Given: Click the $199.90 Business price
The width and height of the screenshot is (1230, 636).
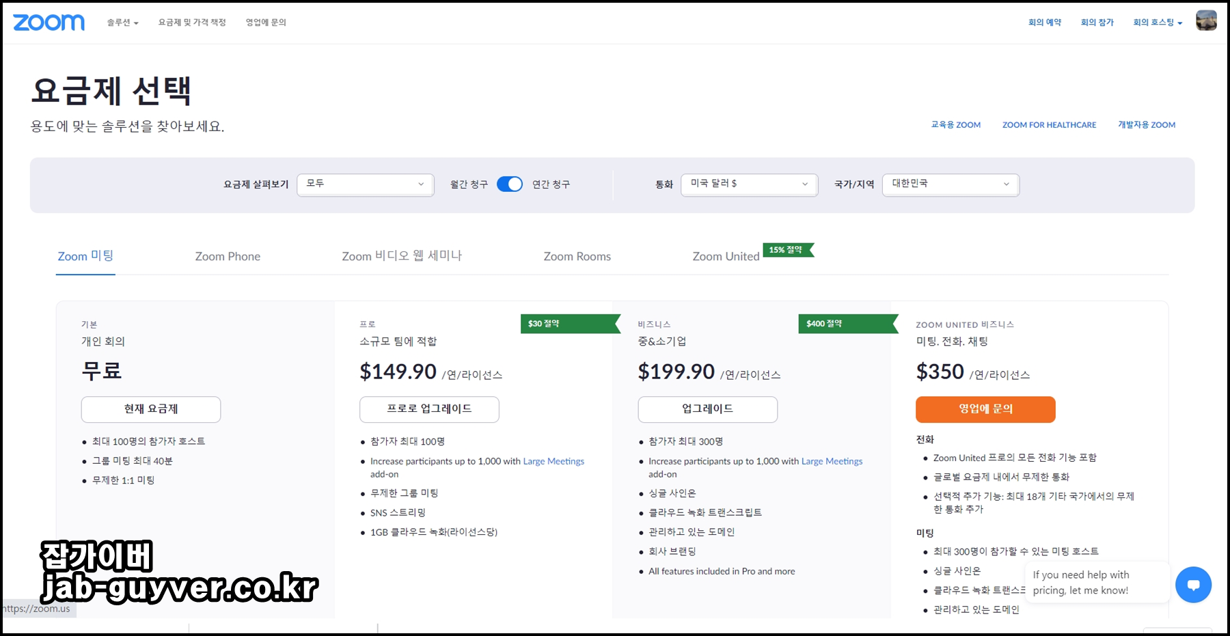Looking at the screenshot, I should pyautogui.click(x=676, y=372).
